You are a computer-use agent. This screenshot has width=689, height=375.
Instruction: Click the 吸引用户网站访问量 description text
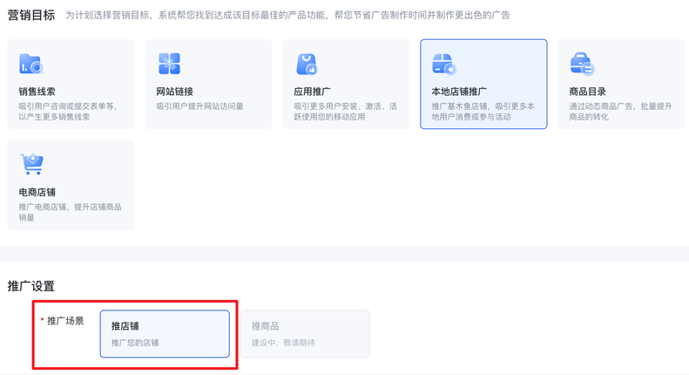[200, 106]
